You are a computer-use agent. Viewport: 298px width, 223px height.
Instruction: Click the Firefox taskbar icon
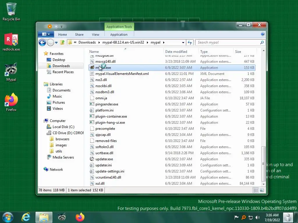(x=80, y=217)
